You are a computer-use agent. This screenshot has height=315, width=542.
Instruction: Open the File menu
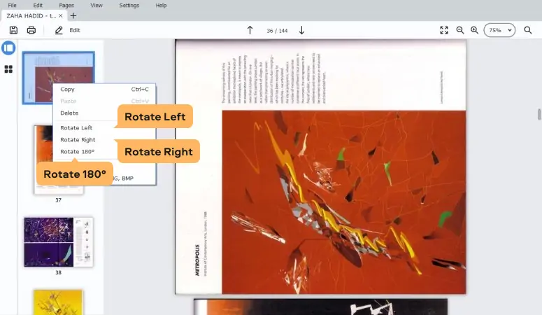pyautogui.click(x=12, y=5)
